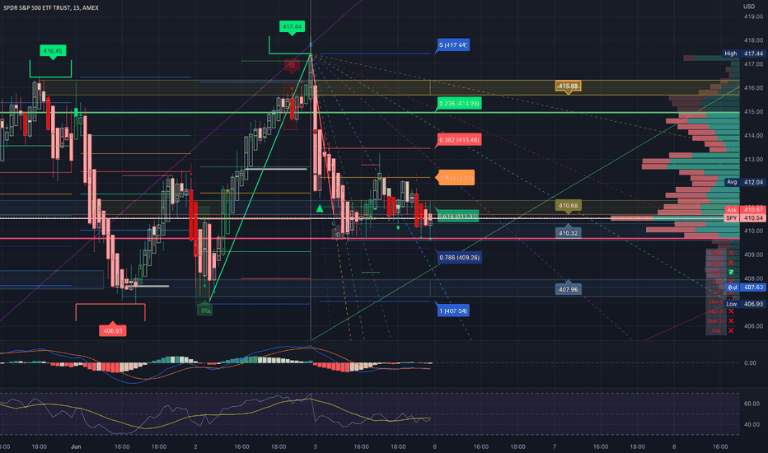768x453 pixels.
Task: Click date 6 on the time axis
Action: (434, 446)
